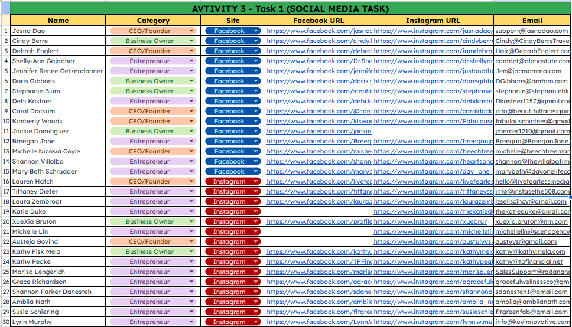Screen dimensions: 572x327
Task: Select the name cell Kathy Fisk Mela
Action: [x=58, y=251]
